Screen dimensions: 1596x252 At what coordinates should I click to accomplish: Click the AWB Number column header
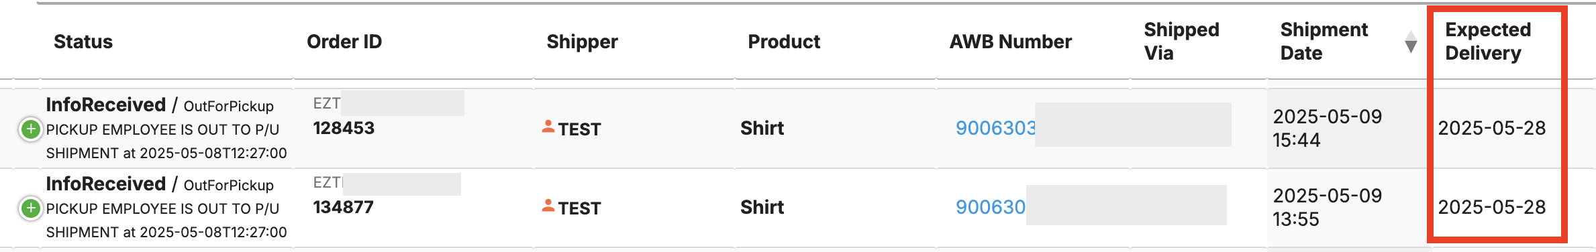pos(1010,42)
